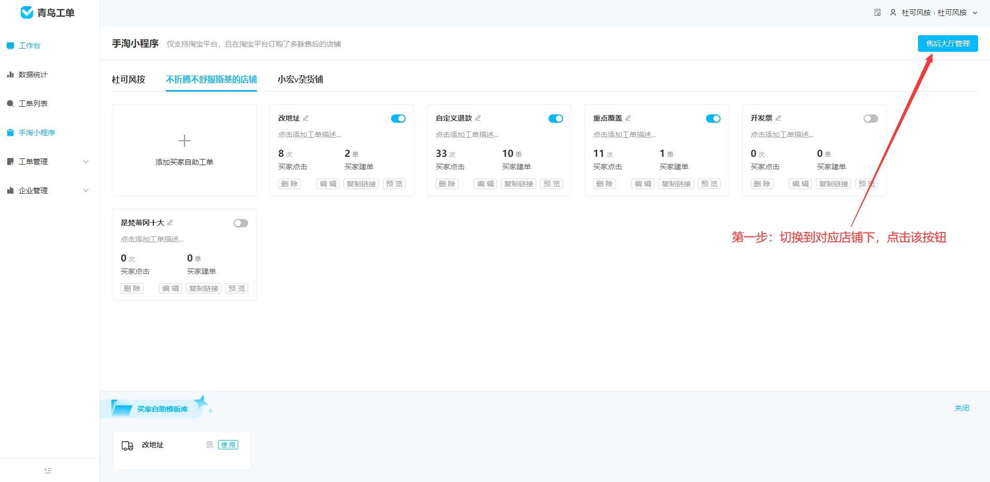
Task: Edit the 自定义退款 name with the pencil icon
Action: (478, 118)
